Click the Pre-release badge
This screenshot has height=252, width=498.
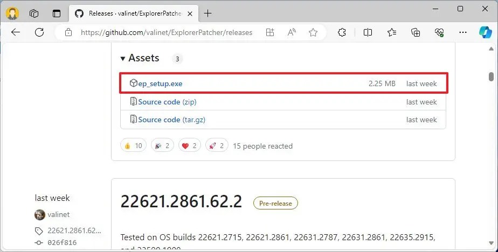click(x=275, y=204)
